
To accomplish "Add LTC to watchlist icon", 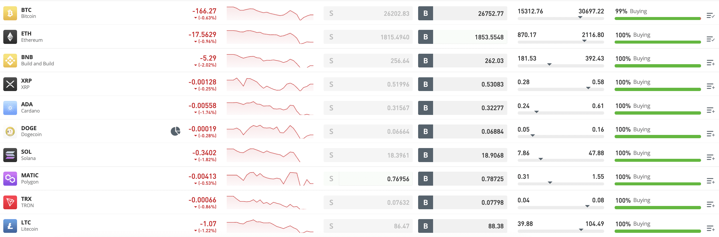I will click(711, 228).
